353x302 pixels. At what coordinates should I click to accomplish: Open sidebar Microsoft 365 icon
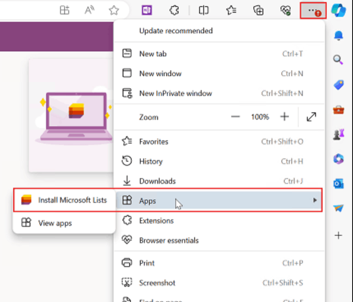coord(339,159)
